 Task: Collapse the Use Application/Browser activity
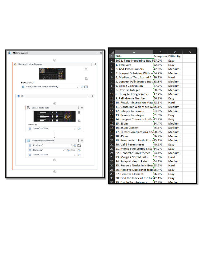95,64
